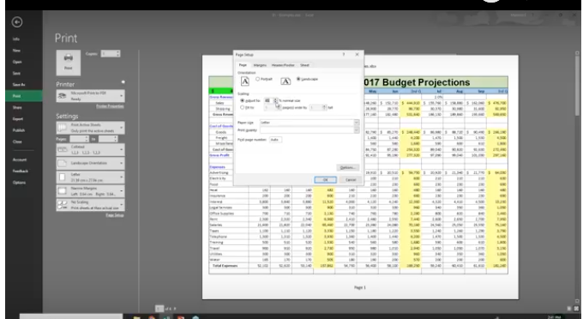
Task: Toggle Zoom to Page in preview
Action: (x=576, y=309)
